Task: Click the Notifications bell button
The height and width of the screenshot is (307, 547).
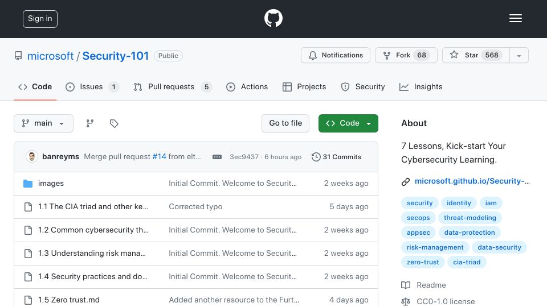Action: click(336, 55)
